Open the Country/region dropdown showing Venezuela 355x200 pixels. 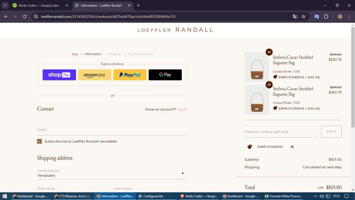112,173
